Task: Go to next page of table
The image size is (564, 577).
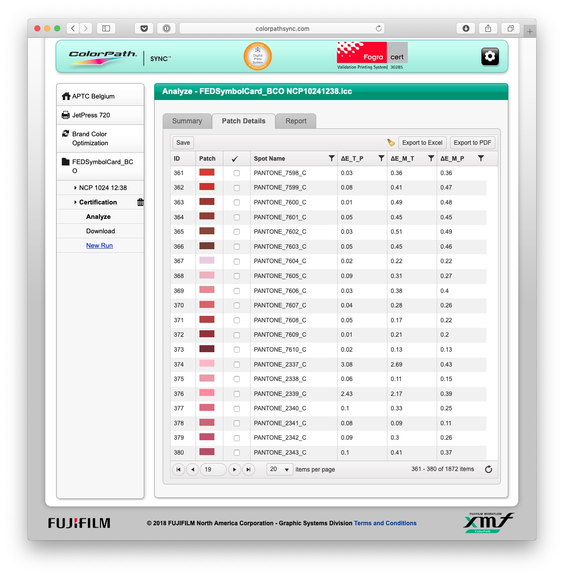Action: pos(234,470)
